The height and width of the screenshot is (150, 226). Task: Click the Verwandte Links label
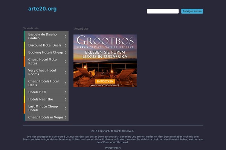pos(31,28)
